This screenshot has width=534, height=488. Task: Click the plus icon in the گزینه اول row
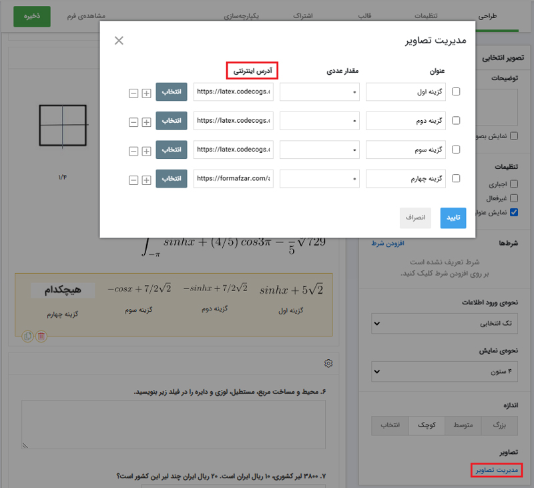(146, 92)
